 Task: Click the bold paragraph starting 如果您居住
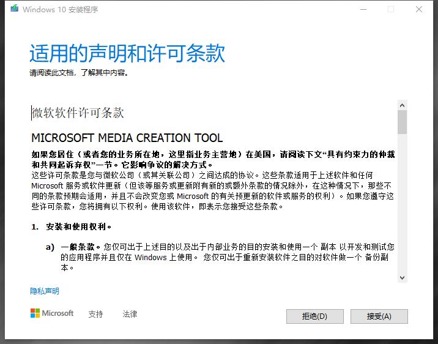tap(213, 159)
